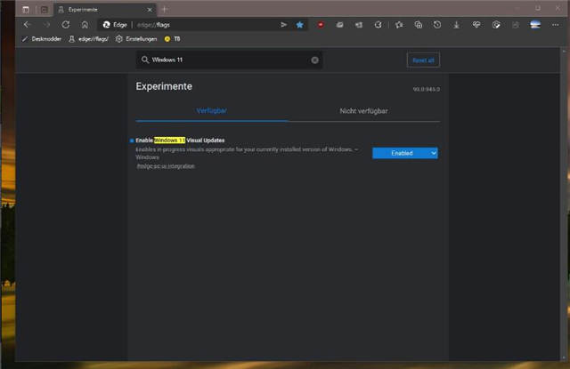Click the Reset all button

pyautogui.click(x=422, y=60)
